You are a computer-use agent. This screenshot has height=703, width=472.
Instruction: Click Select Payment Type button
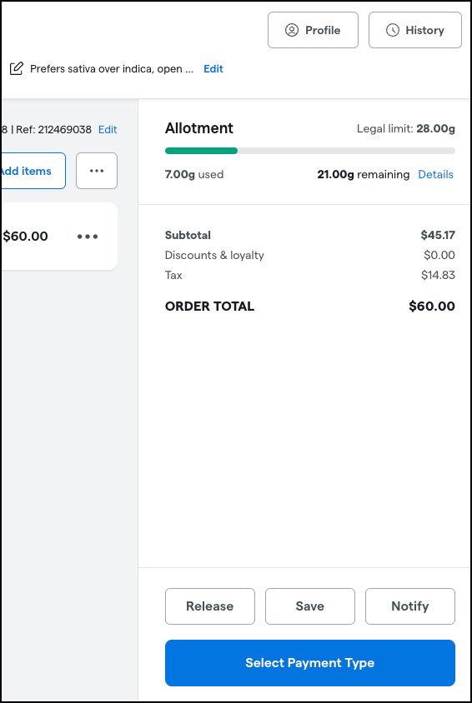click(310, 663)
